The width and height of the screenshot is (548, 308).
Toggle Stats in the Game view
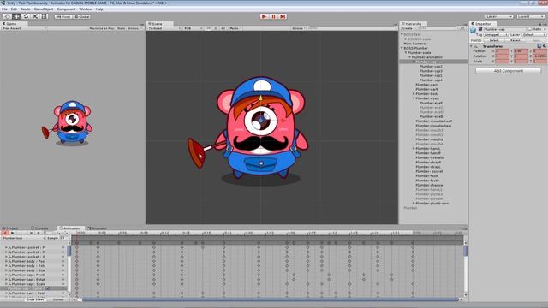click(x=121, y=28)
